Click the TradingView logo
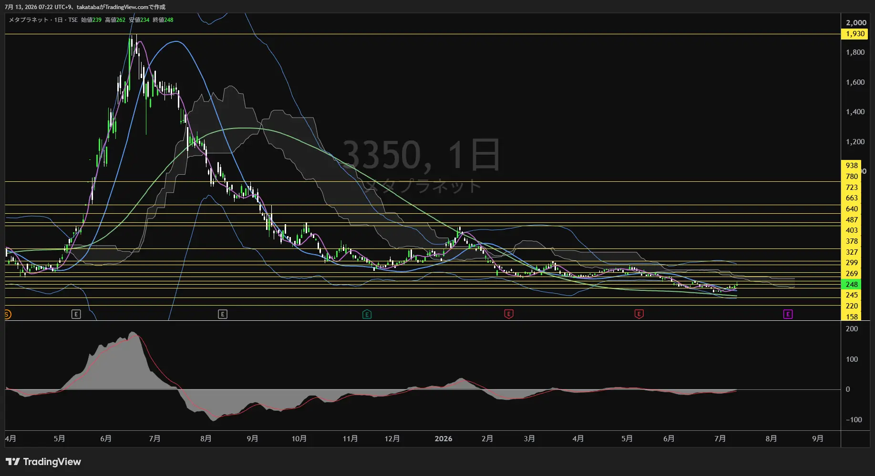This screenshot has width=875, height=476. click(43, 462)
